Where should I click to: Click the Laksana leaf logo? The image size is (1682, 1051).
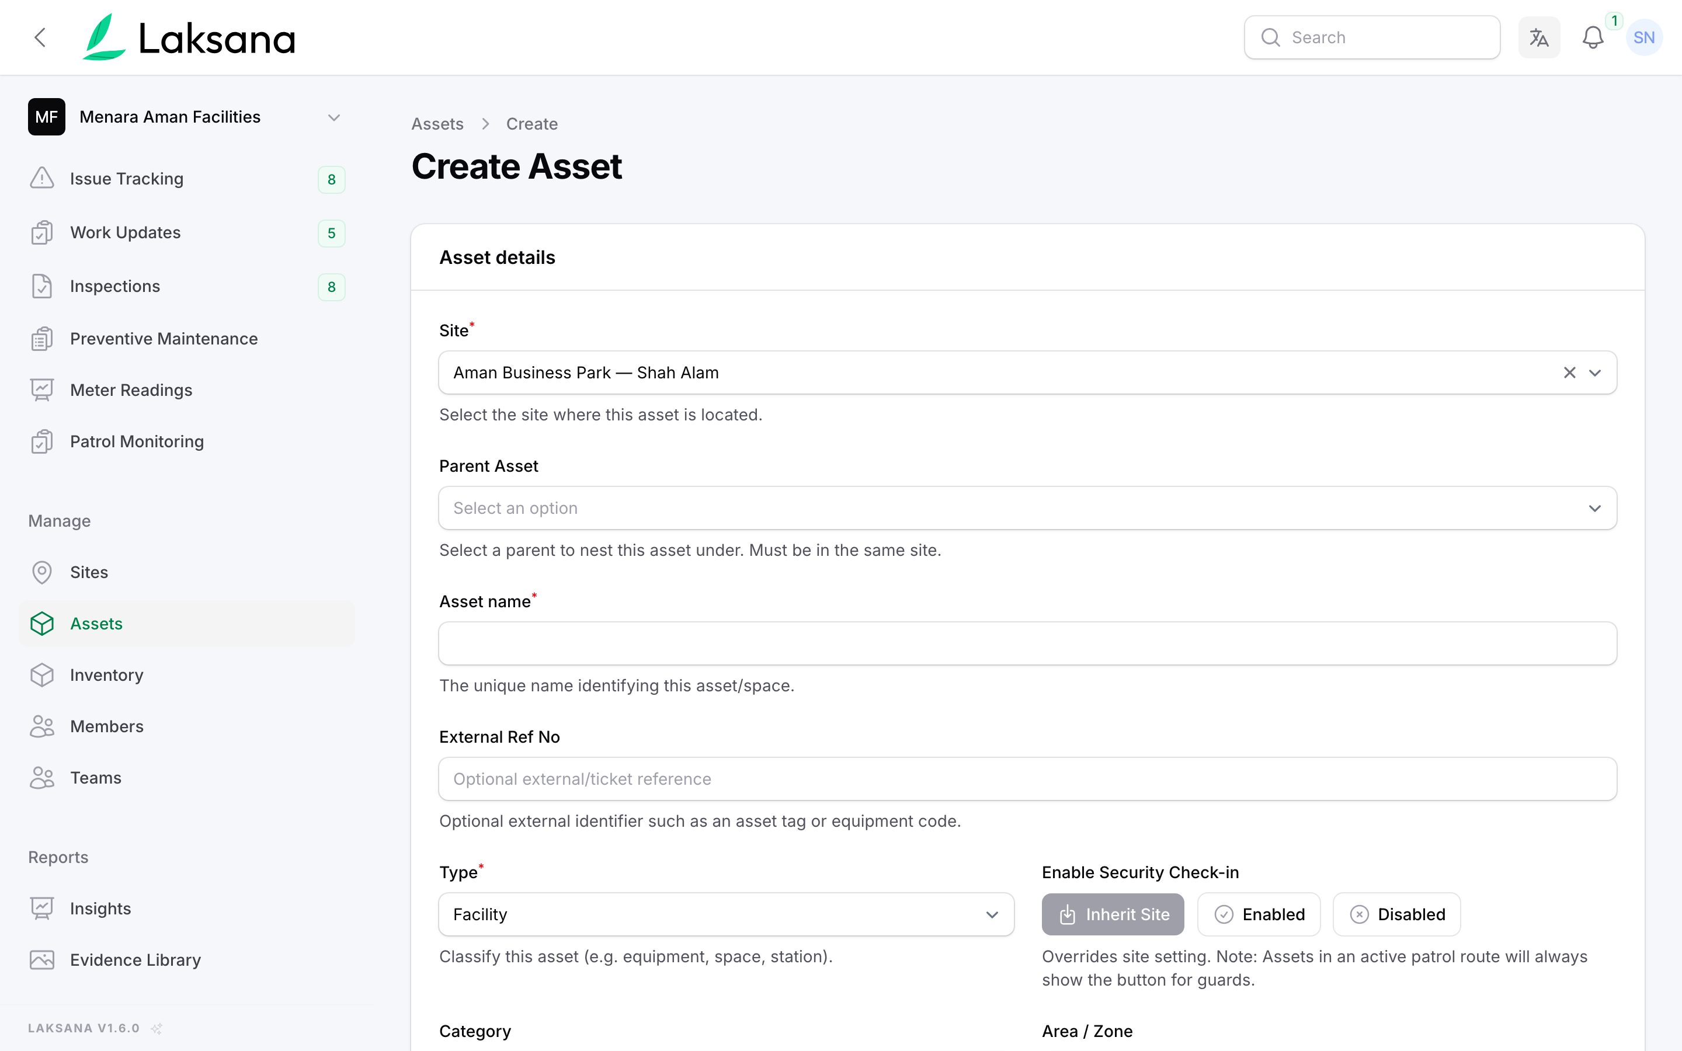(103, 37)
